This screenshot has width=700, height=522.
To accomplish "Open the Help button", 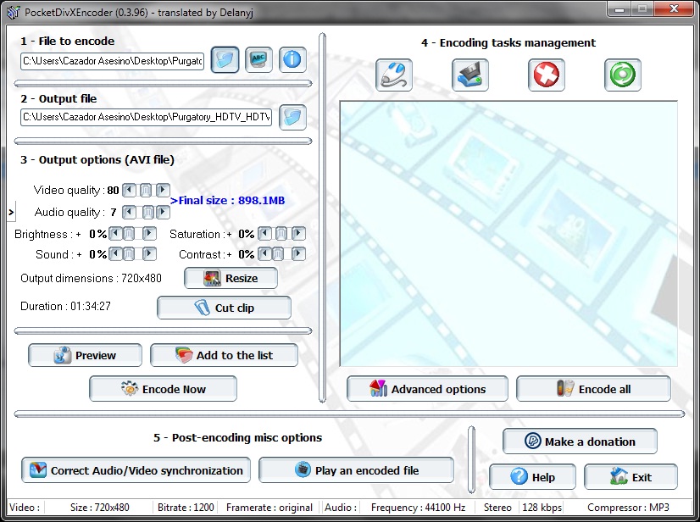I will 532,477.
